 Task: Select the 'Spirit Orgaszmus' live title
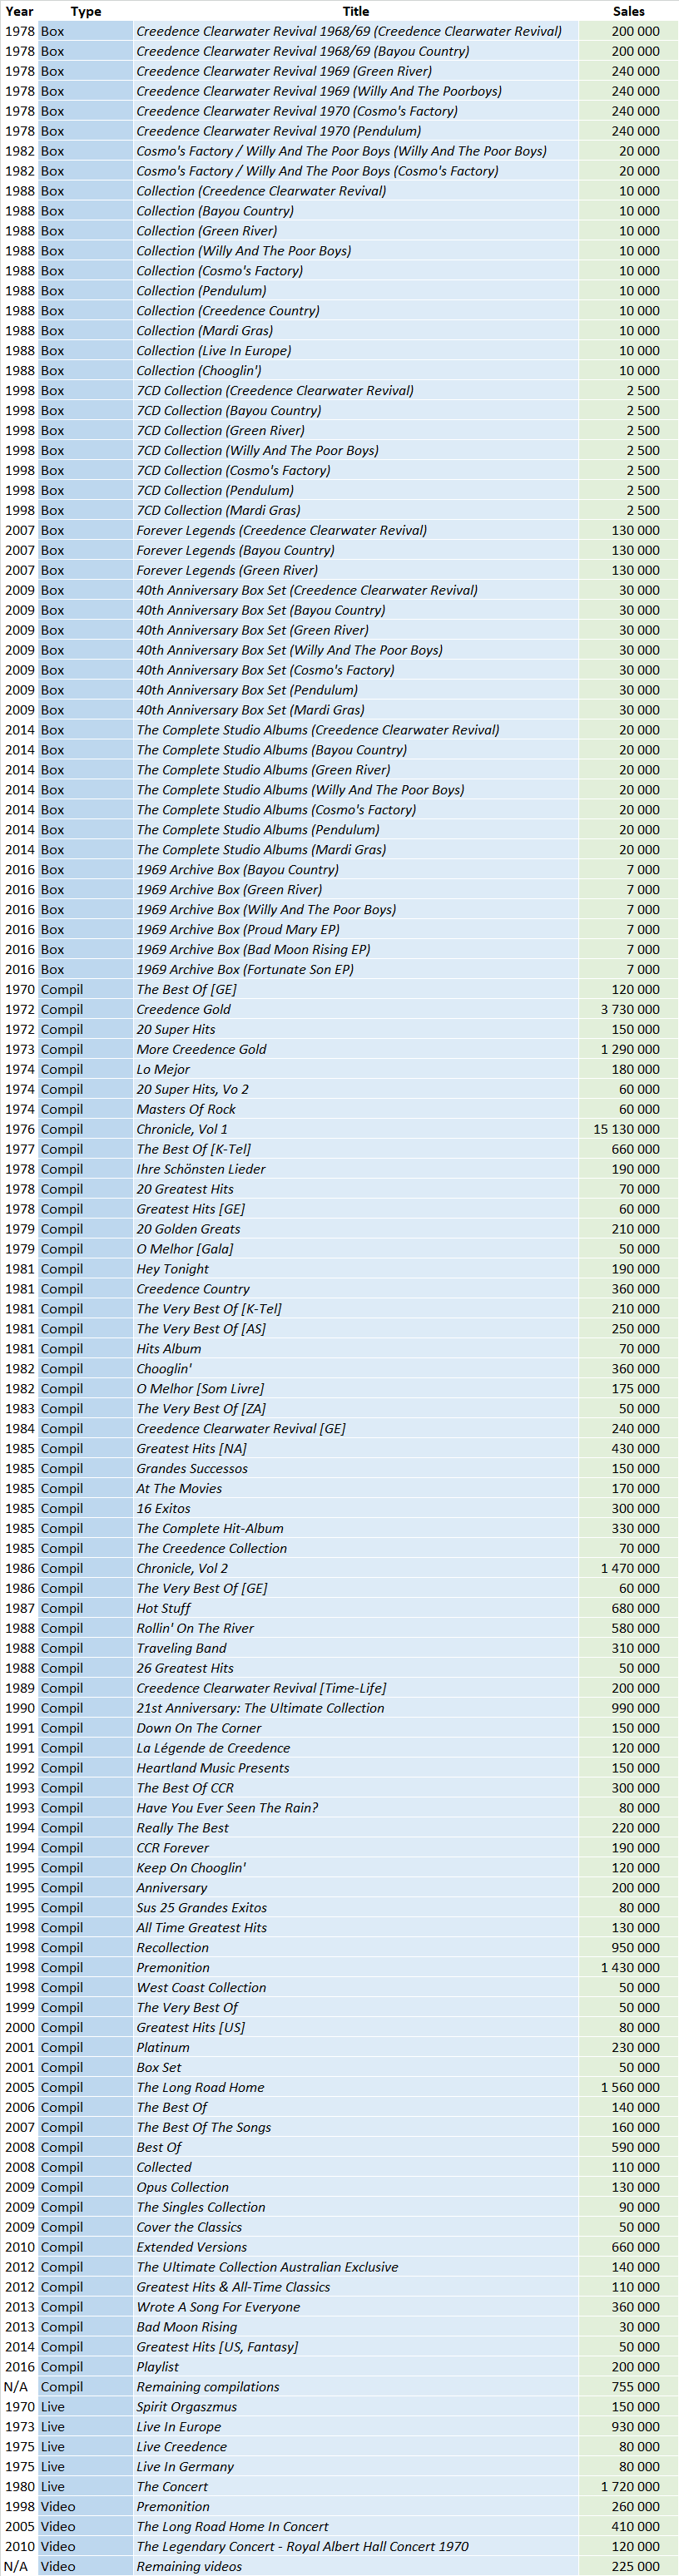tap(187, 2406)
